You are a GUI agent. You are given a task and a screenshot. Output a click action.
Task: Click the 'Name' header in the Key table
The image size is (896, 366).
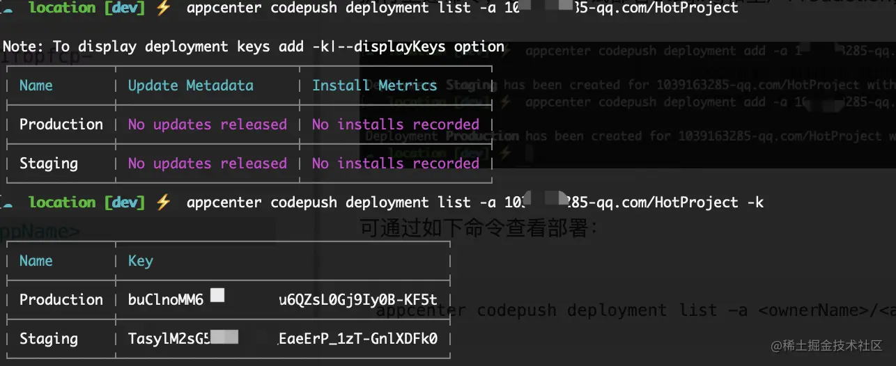(x=36, y=261)
